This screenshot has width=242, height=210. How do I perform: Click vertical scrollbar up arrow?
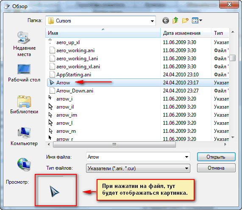click(x=233, y=32)
